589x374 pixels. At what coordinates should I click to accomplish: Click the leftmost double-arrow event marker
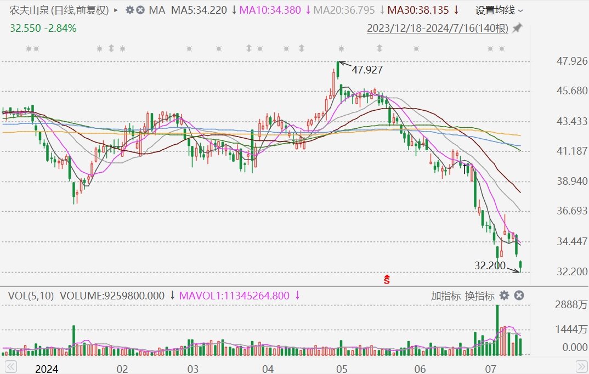(x=111, y=49)
